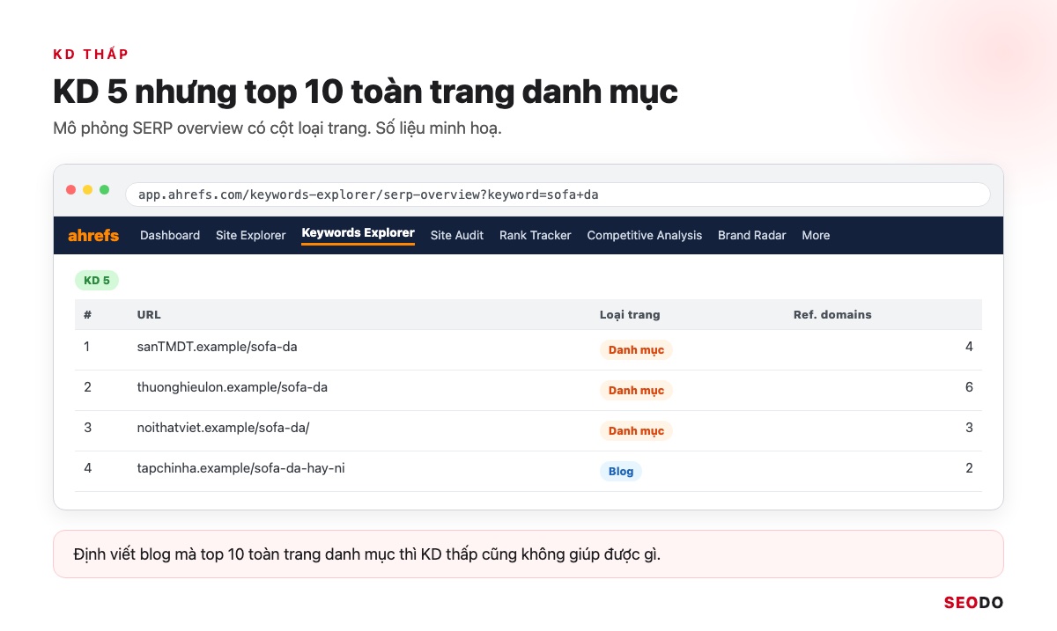Click the green maximize window dot
Viewport: 1057px width, 631px height.
[x=105, y=190]
